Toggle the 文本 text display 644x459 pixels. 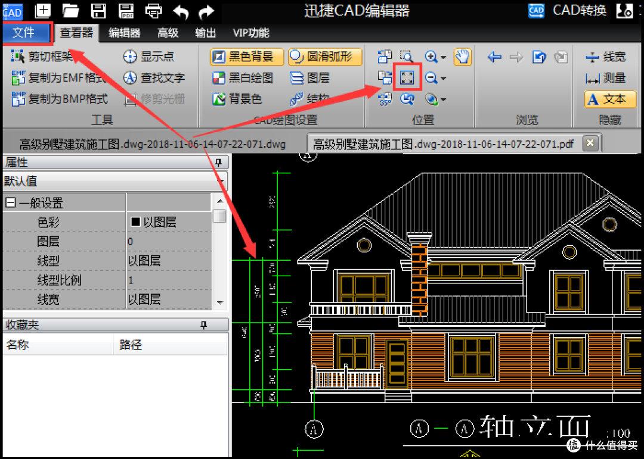tap(610, 99)
